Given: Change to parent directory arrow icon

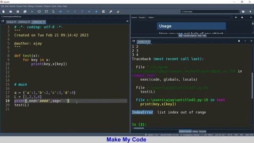Looking at the screenshot, I should [x=250, y=12].
